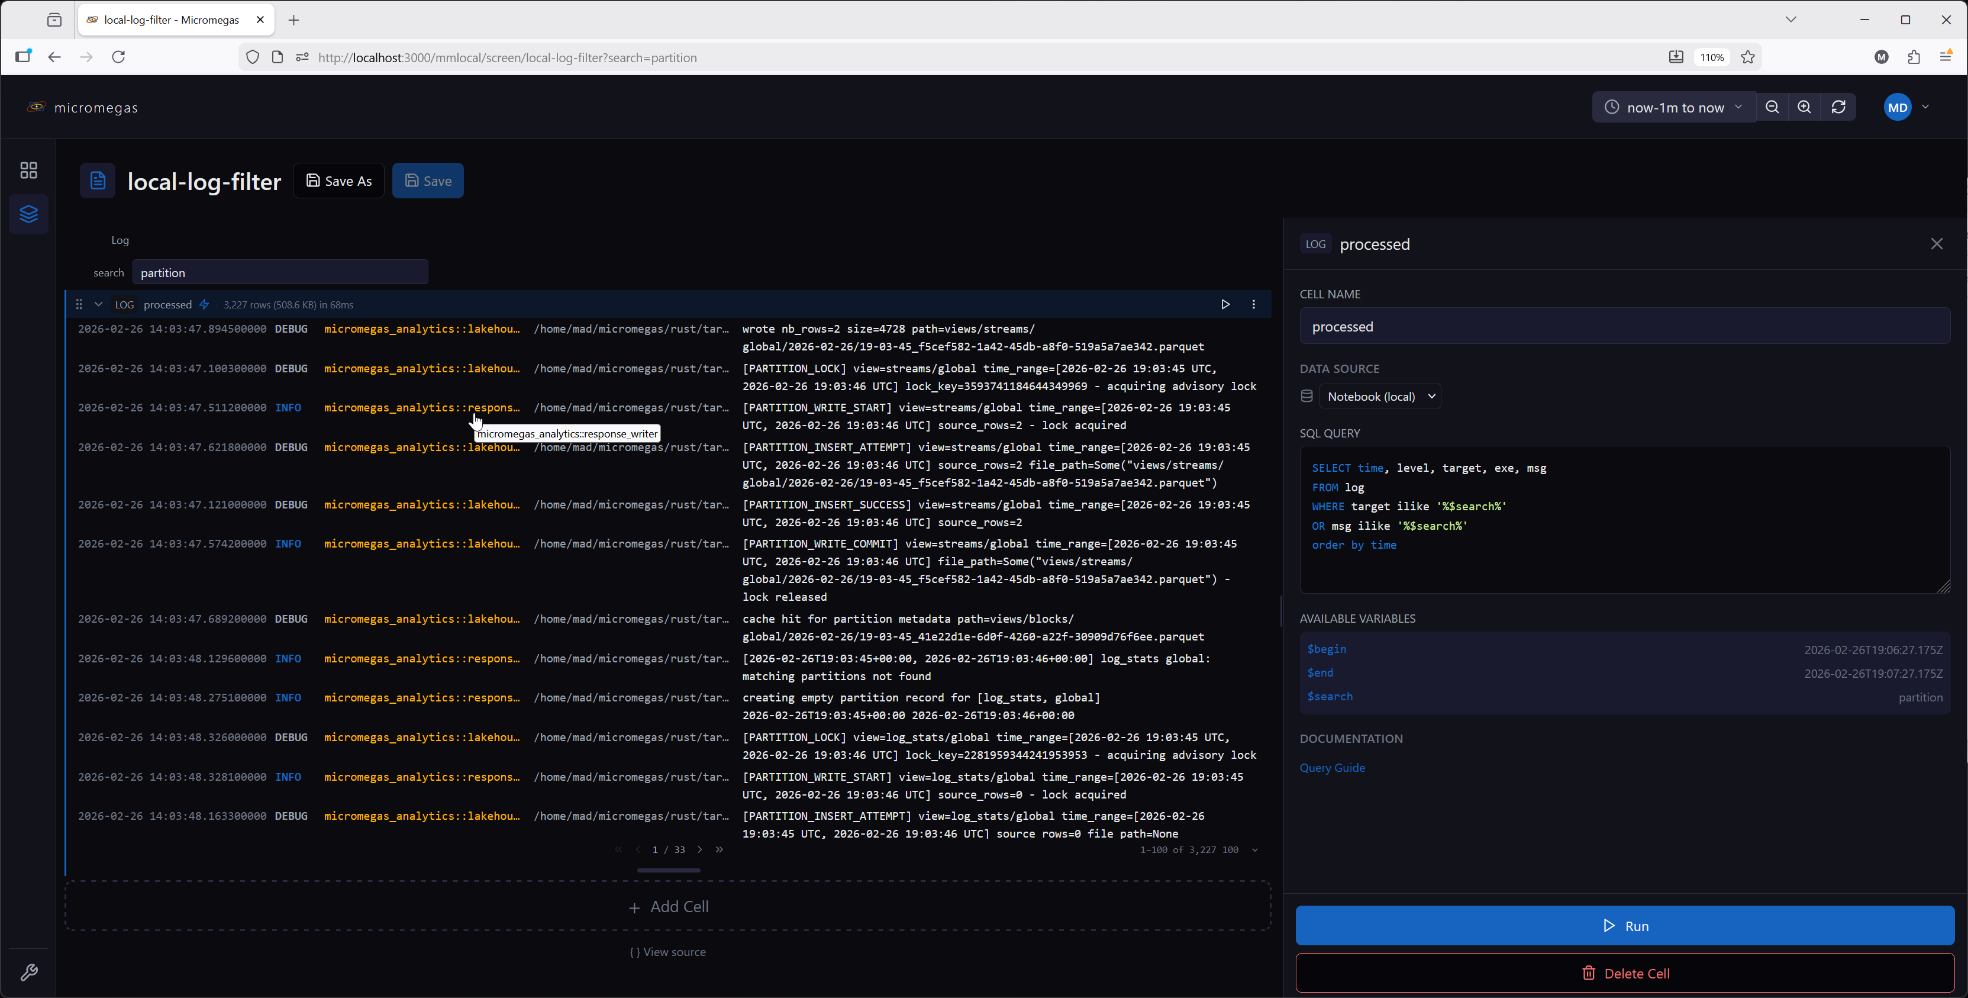Save the notebook with Save button
1968x998 pixels.
428,181
